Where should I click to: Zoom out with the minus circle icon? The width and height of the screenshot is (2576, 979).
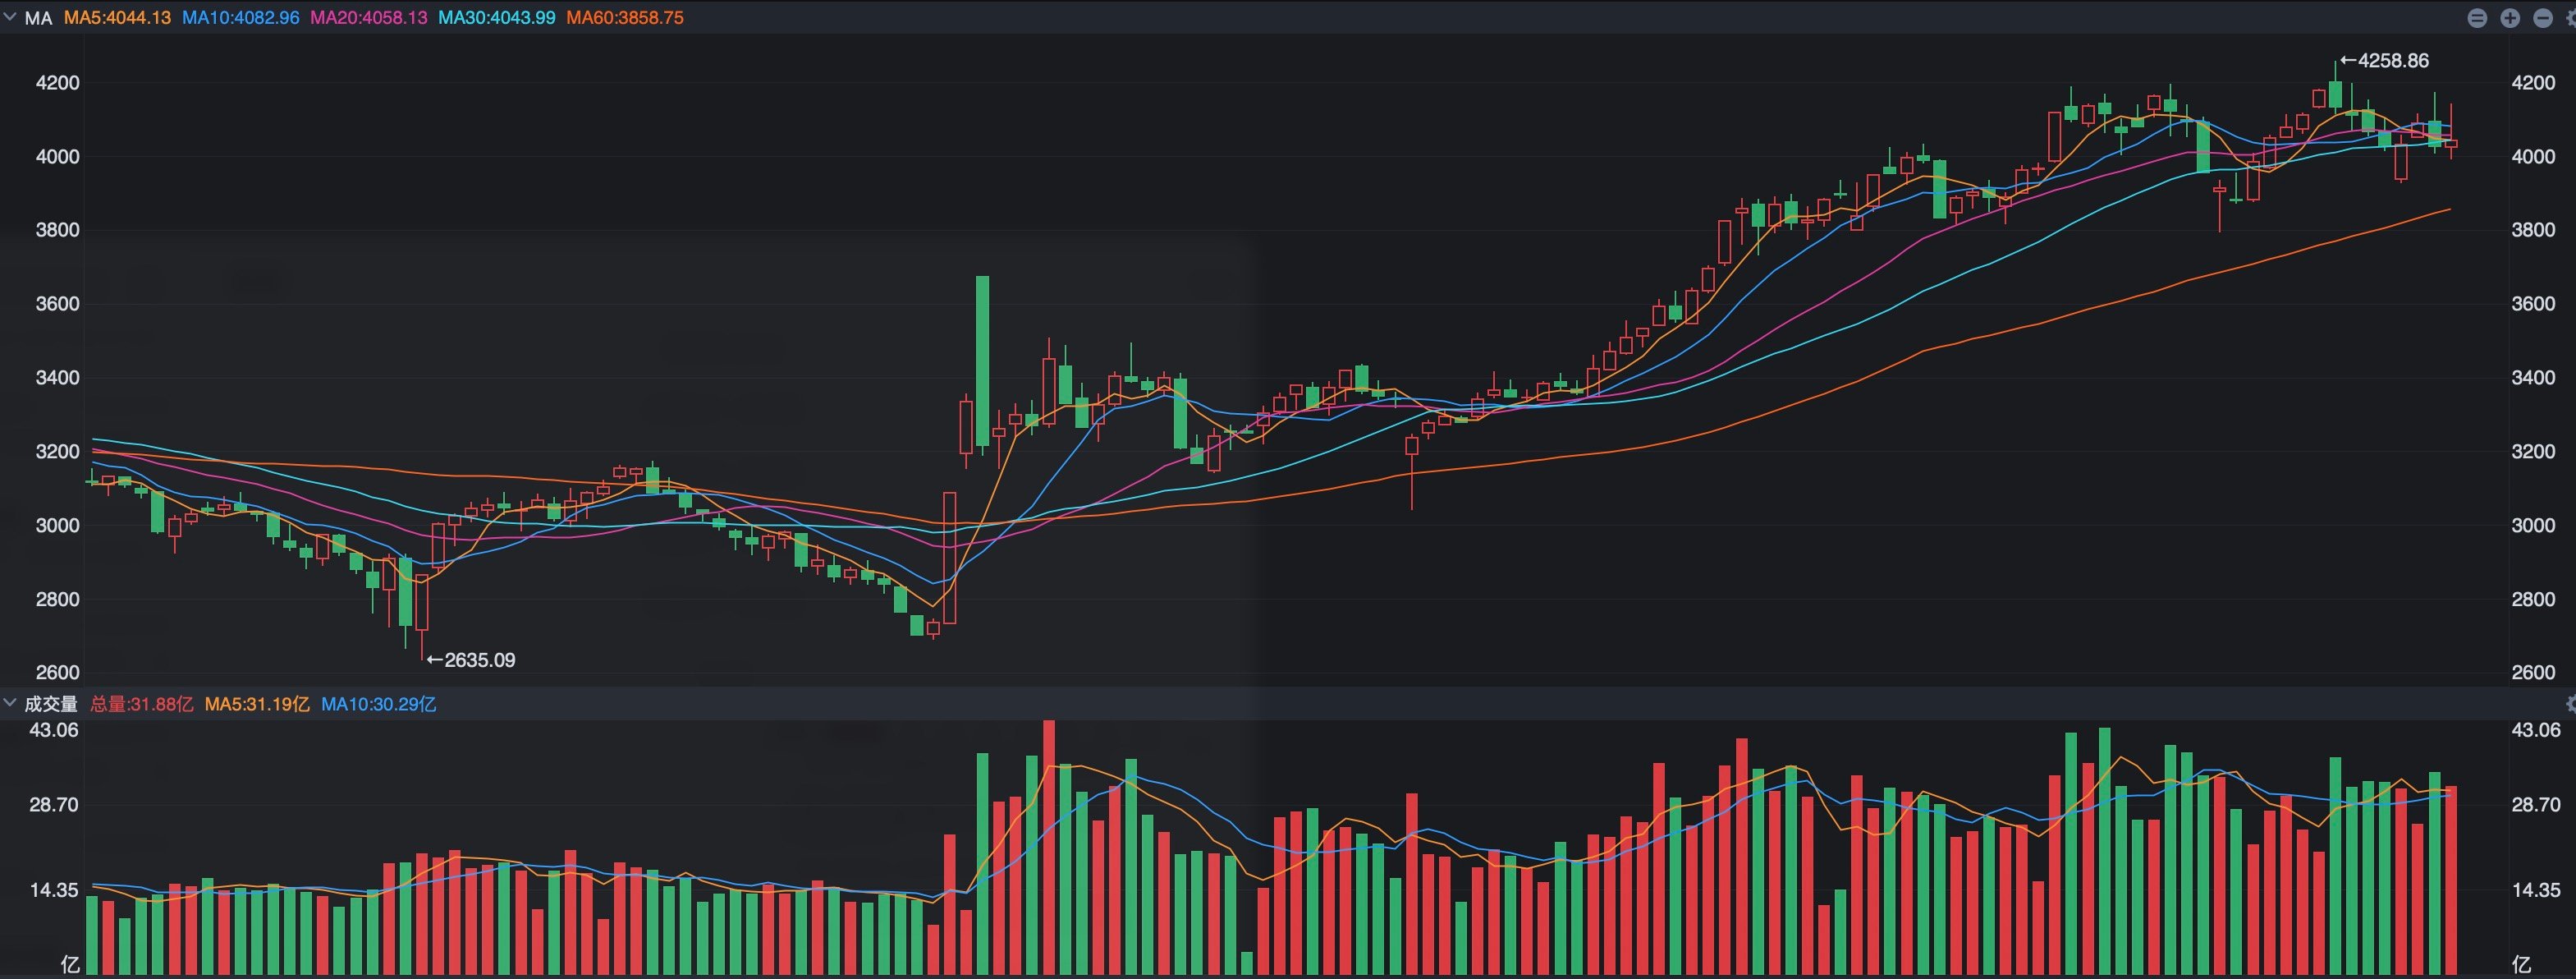[x=2543, y=18]
